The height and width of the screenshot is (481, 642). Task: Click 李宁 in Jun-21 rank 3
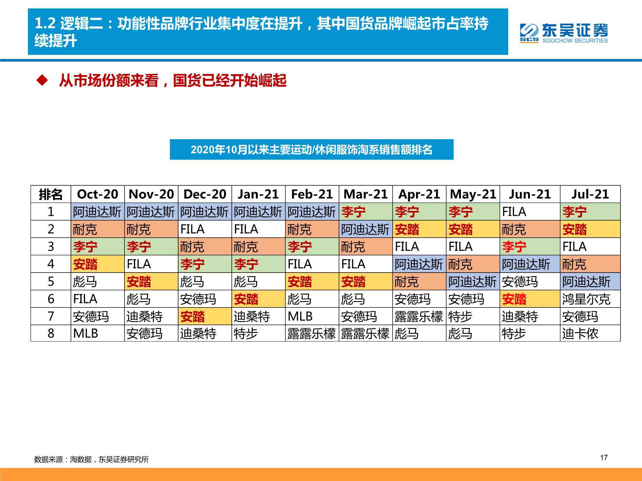[530, 246]
